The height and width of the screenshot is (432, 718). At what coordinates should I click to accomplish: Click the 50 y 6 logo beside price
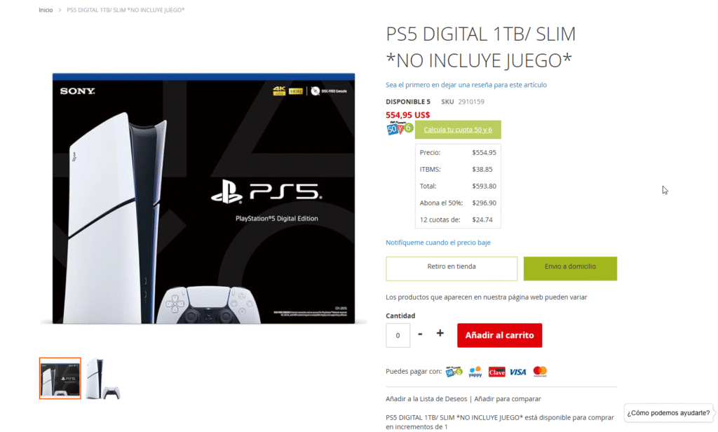399,129
